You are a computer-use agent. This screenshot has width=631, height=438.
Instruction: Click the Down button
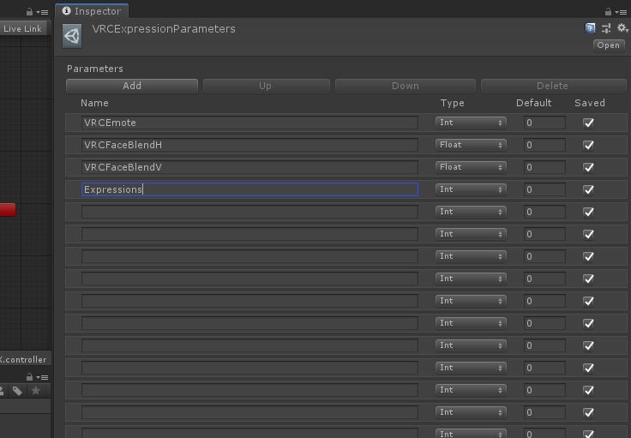406,86
